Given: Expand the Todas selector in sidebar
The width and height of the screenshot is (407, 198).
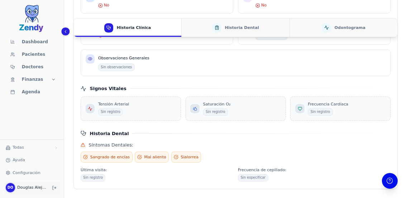Looking at the screenshot, I should coord(32,148).
